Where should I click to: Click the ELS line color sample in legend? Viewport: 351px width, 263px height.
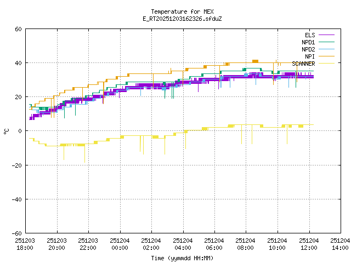pos(326,35)
